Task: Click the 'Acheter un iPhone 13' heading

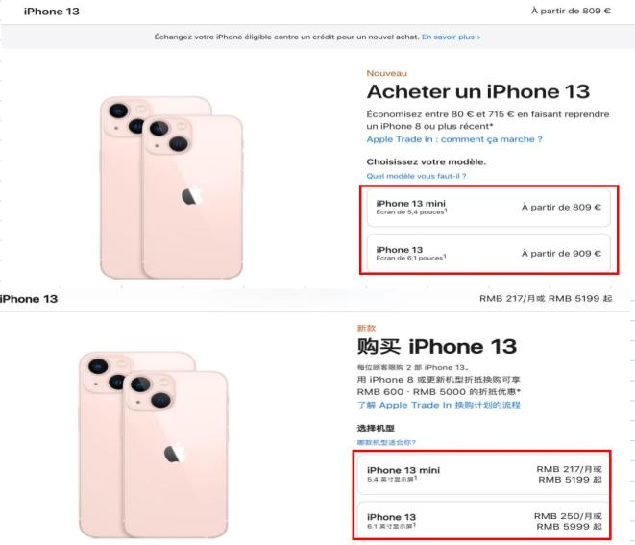Action: pos(478,91)
